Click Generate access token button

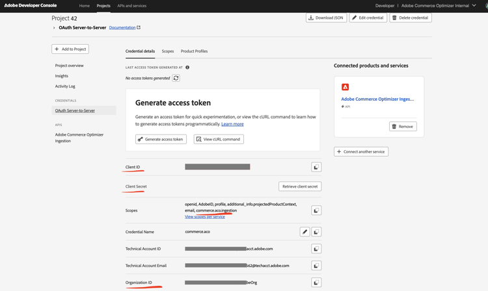[x=161, y=139]
